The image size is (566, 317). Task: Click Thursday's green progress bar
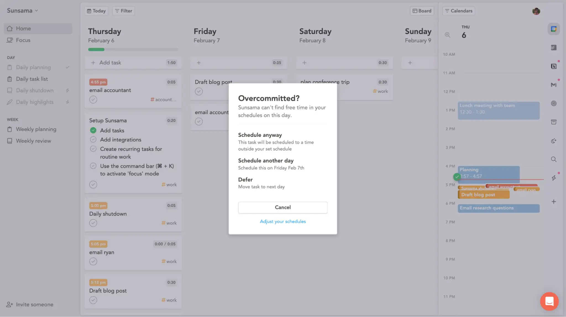(96, 49)
